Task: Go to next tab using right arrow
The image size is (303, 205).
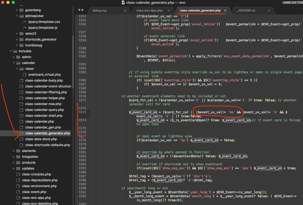Action: click(x=83, y=10)
